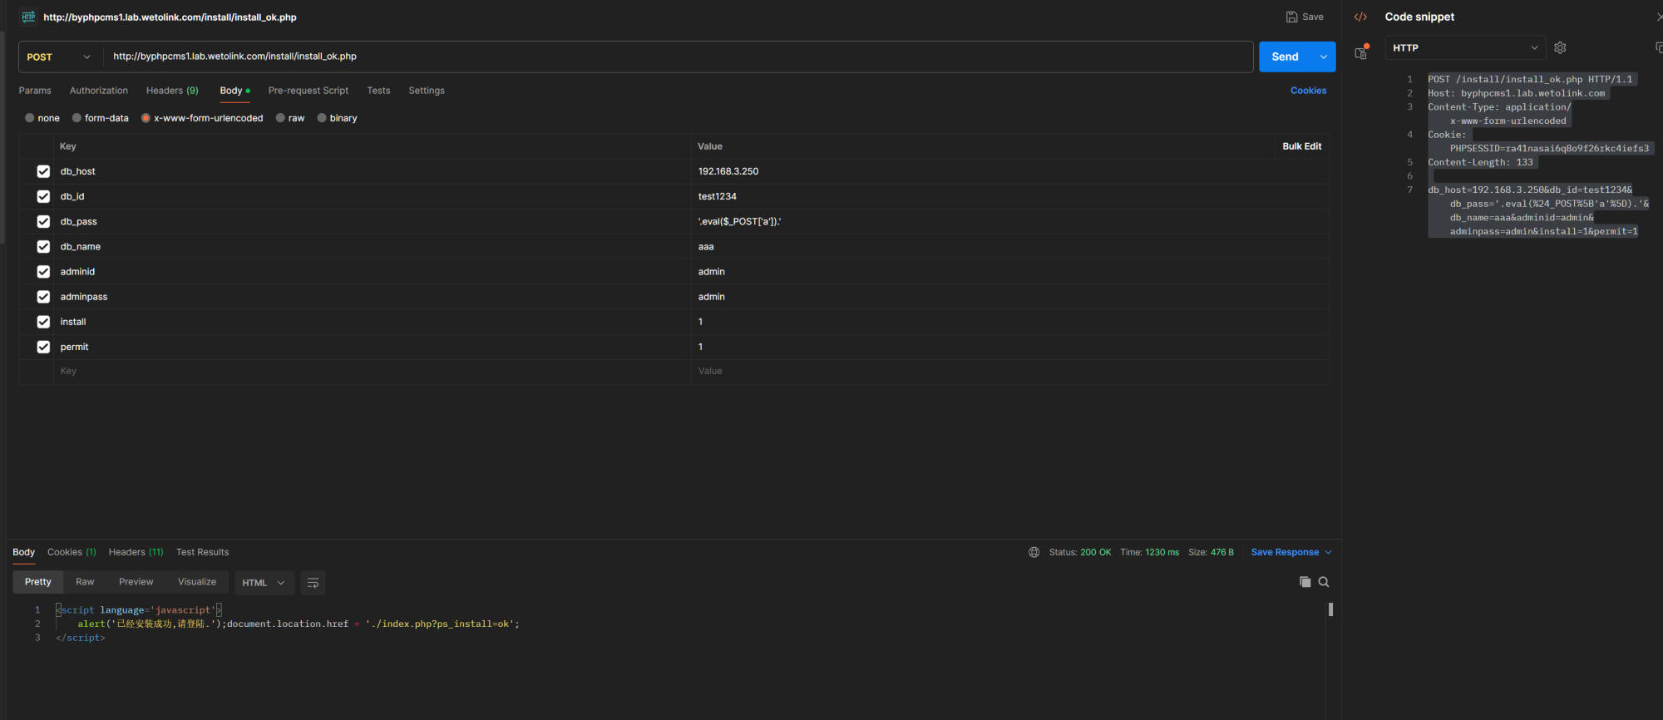Switch to the Params tab

click(x=35, y=91)
